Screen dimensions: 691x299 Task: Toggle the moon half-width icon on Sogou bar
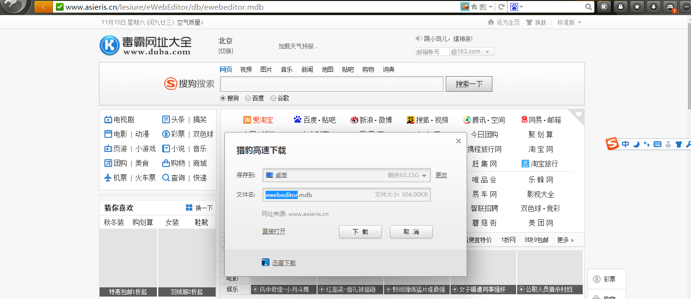(636, 144)
